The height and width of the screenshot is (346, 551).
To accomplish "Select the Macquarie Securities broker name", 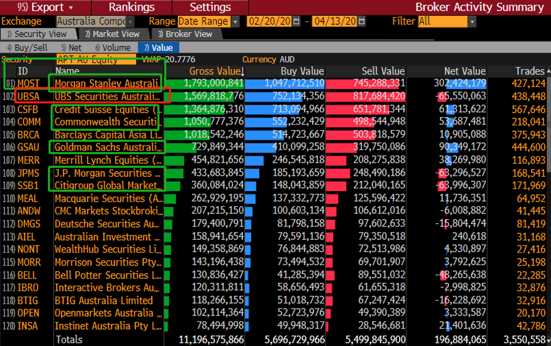I will 109,199.
